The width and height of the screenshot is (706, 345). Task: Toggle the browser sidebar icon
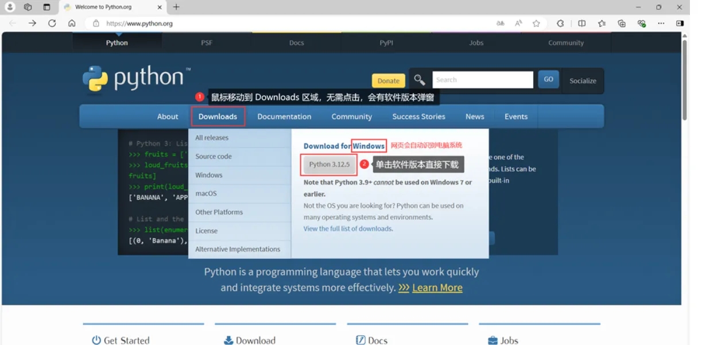coord(680,24)
